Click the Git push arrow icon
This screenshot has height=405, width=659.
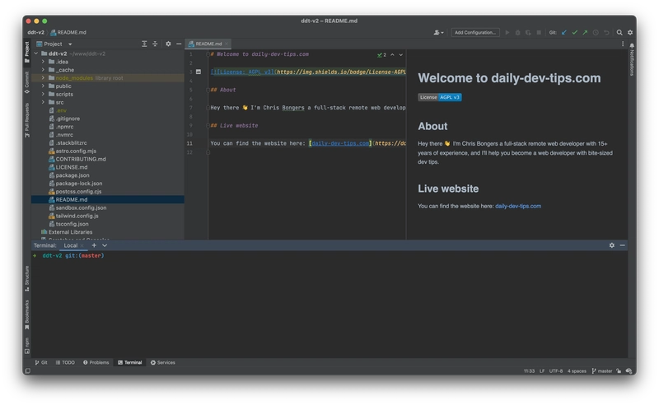pos(585,32)
